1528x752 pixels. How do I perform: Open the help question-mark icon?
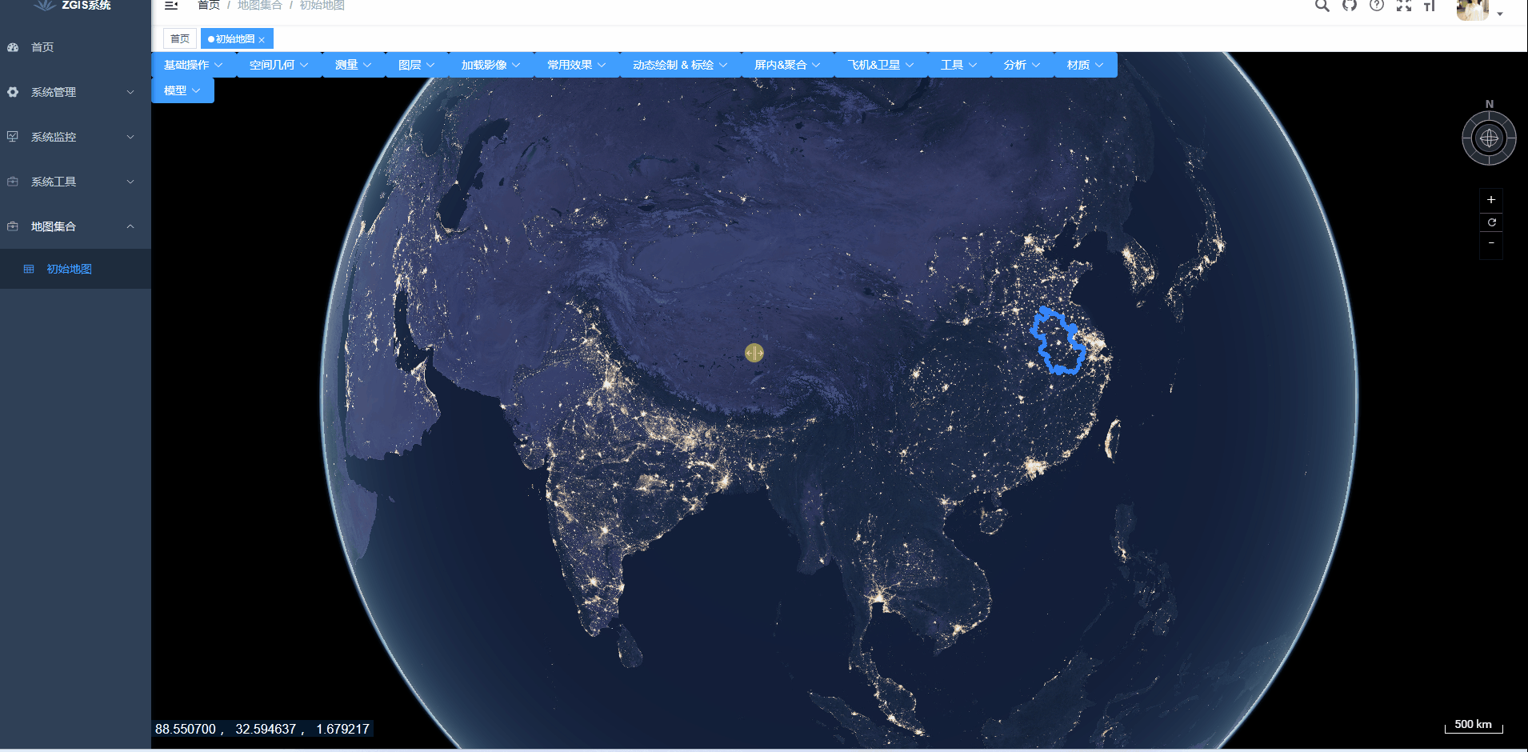pos(1377,5)
